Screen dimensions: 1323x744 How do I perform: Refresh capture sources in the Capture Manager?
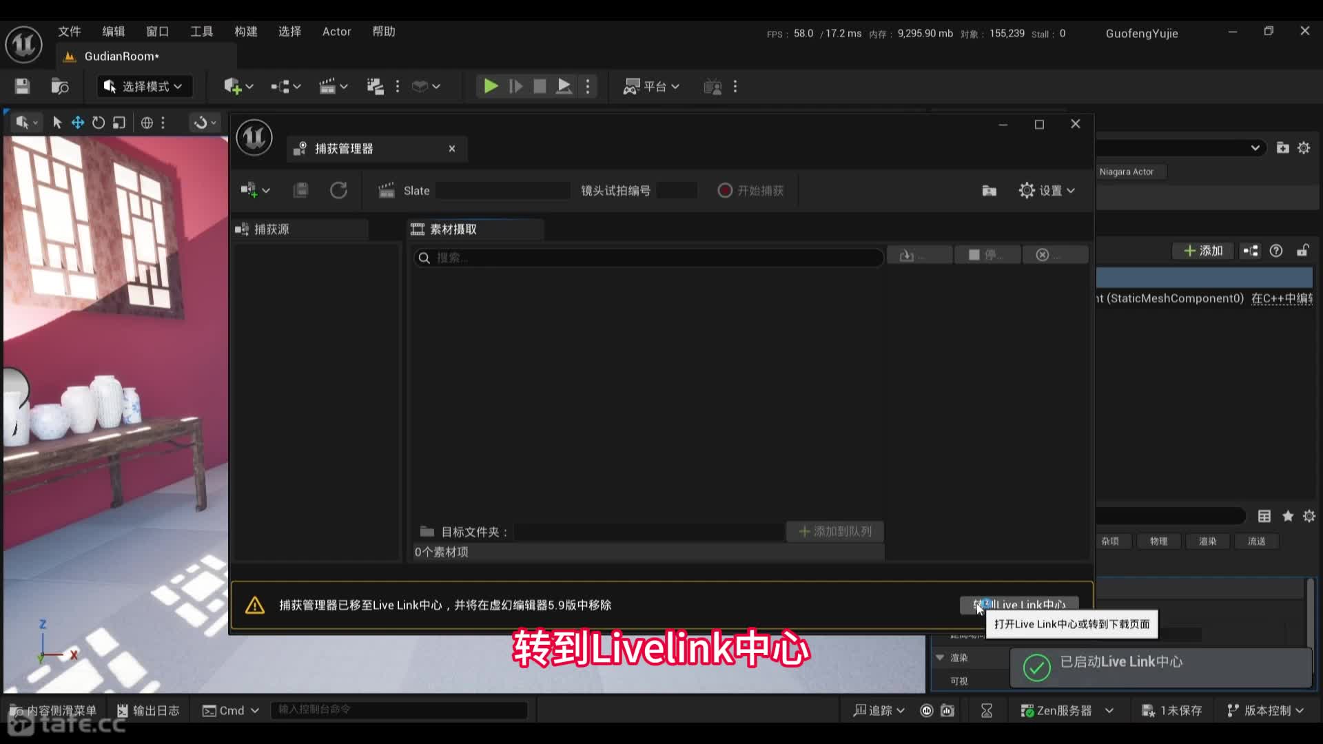pyautogui.click(x=338, y=190)
